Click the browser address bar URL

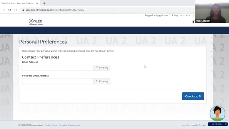[55, 10]
